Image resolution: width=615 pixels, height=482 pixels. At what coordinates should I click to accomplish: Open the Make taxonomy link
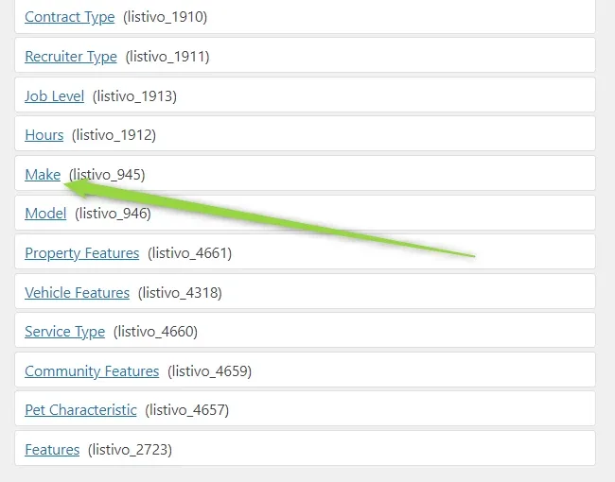click(43, 175)
